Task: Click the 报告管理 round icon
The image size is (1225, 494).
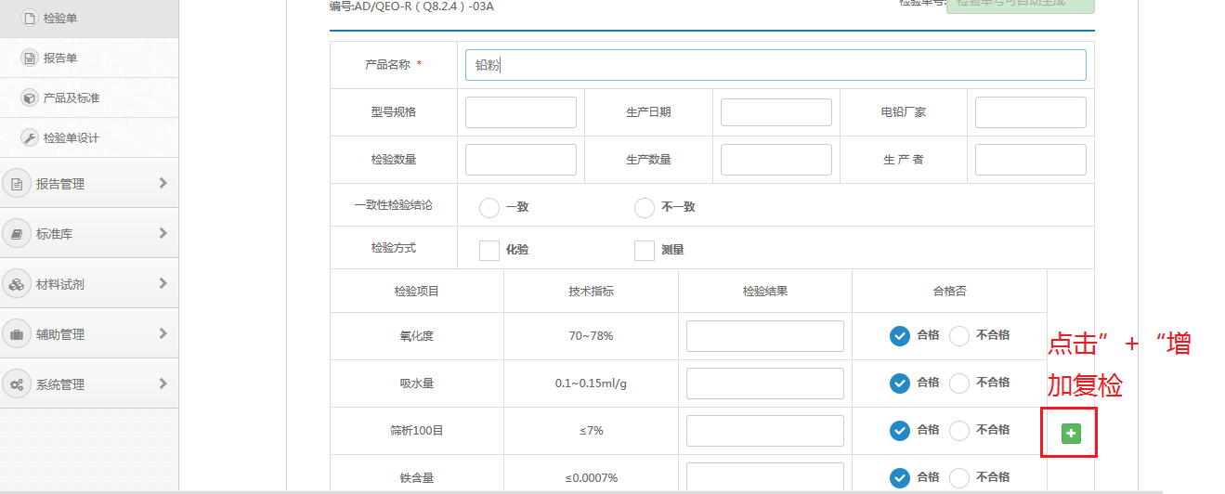Action: pyautogui.click(x=17, y=184)
